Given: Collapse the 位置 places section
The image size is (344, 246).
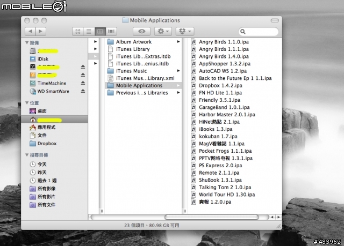Looking at the screenshot, I should pyautogui.click(x=27, y=103).
